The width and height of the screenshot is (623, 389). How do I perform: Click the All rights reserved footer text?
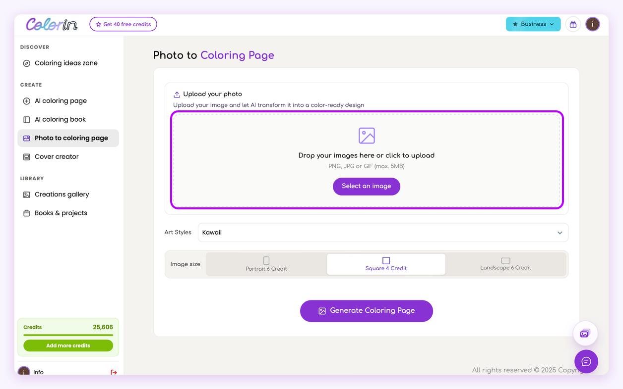click(527, 370)
